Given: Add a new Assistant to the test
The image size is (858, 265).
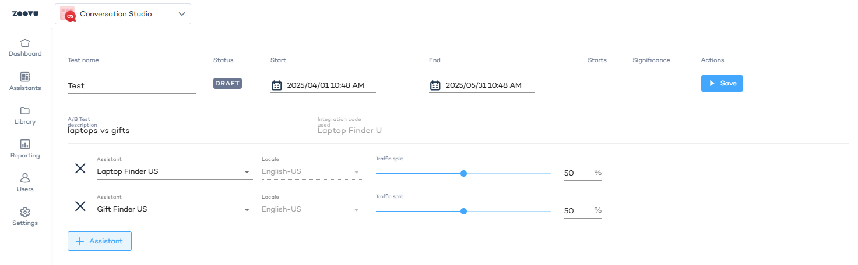Looking at the screenshot, I should click(100, 241).
